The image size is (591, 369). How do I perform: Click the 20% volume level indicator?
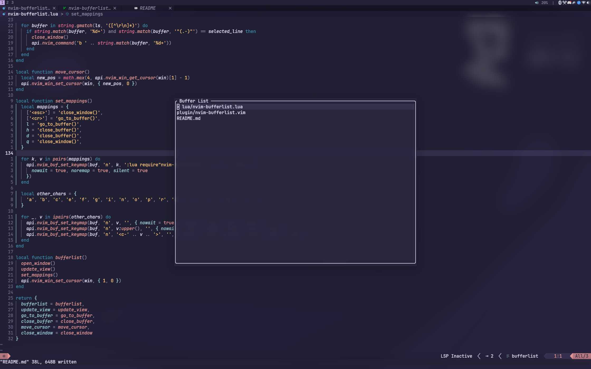(x=545, y=3)
